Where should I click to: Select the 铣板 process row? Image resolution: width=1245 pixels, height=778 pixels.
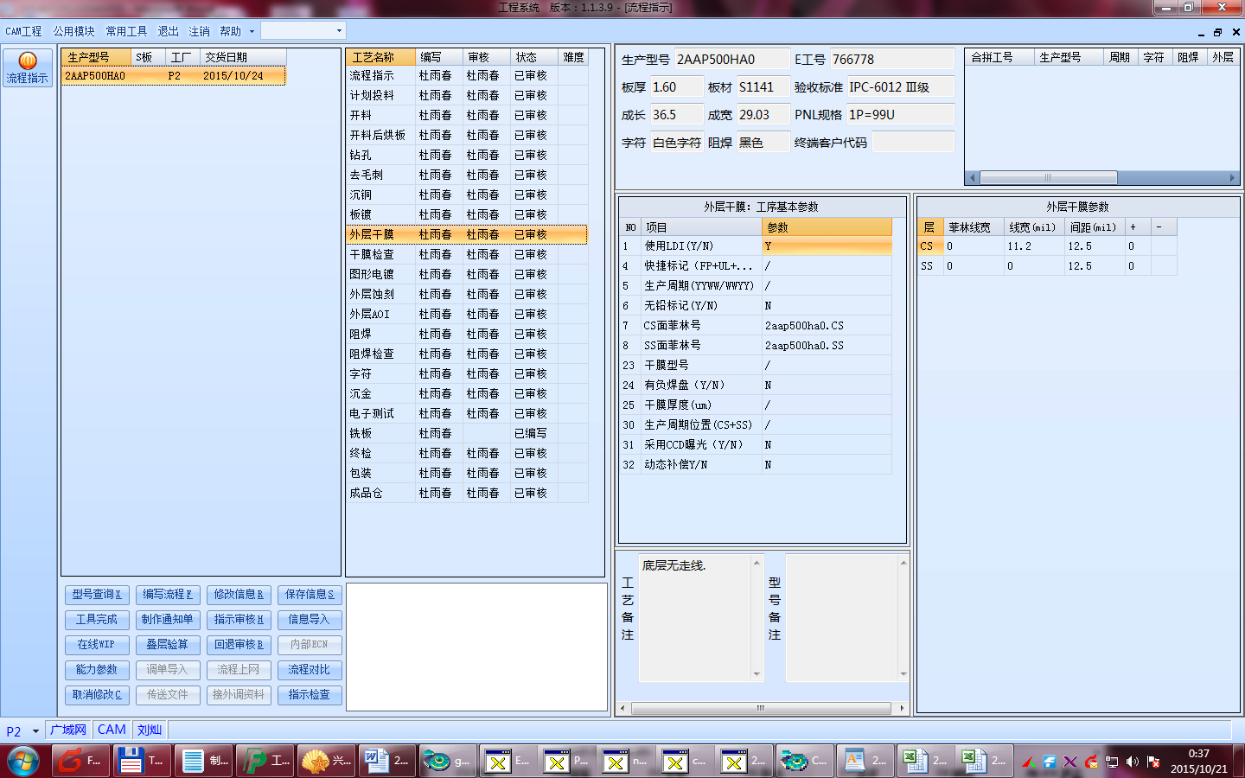point(467,433)
